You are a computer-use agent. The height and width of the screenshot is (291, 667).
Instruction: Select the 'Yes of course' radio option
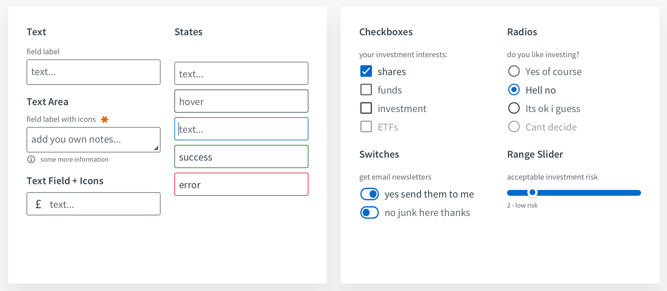coord(514,71)
